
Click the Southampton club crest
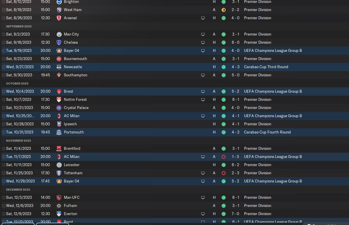59,75
